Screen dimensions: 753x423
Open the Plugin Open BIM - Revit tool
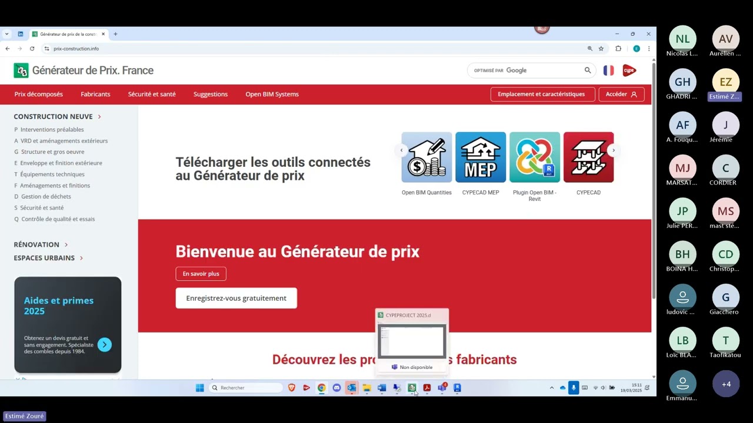(535, 157)
